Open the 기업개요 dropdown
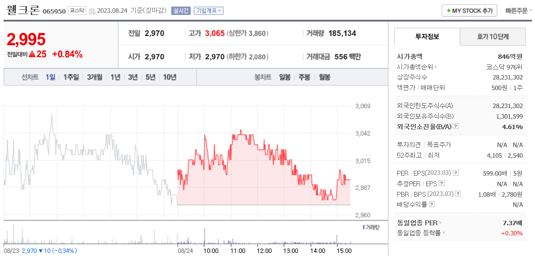Screen dimensions: 535x256 [209, 10]
